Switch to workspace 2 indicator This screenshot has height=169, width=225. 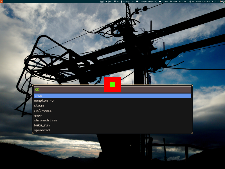[1, 1]
